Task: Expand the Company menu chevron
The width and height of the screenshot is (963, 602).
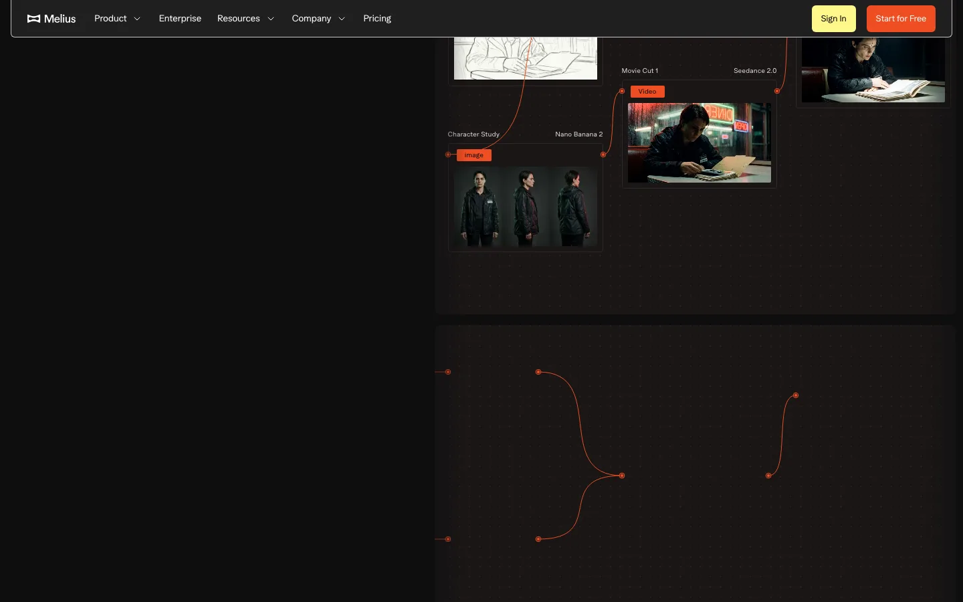Action: coord(342,19)
